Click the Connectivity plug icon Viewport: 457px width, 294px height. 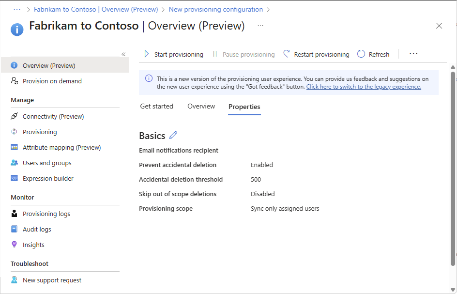pos(14,116)
